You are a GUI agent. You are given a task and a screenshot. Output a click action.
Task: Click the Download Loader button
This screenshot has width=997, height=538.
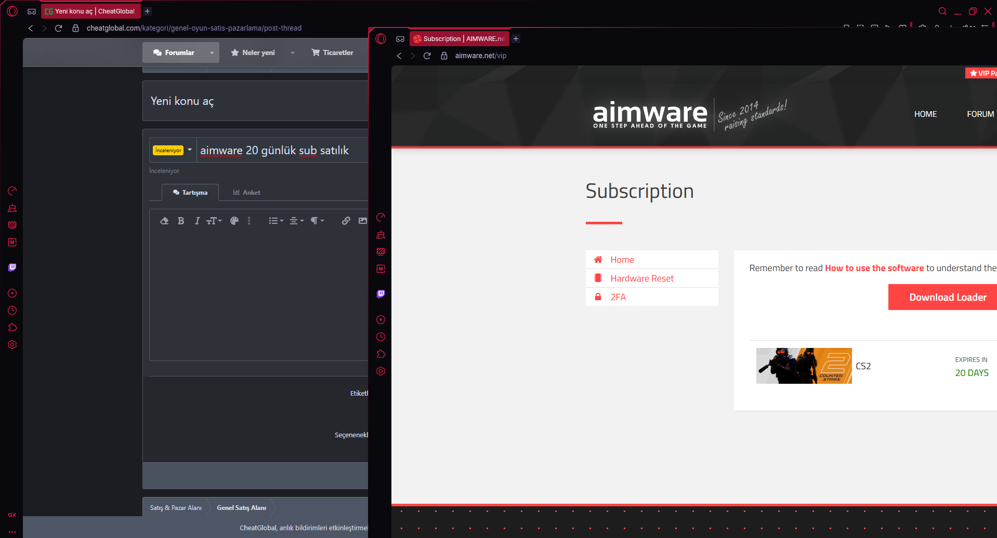point(942,297)
